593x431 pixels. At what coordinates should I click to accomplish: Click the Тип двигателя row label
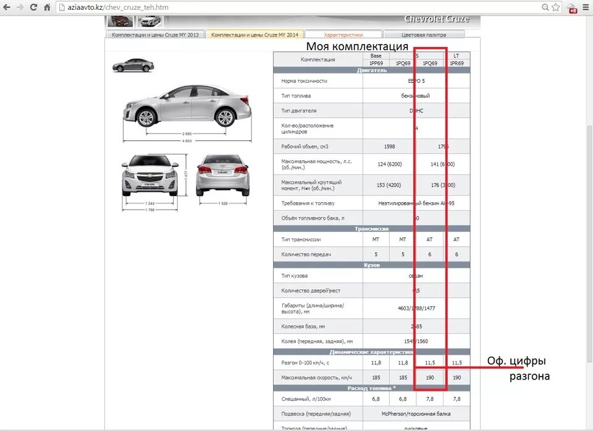coord(299,111)
